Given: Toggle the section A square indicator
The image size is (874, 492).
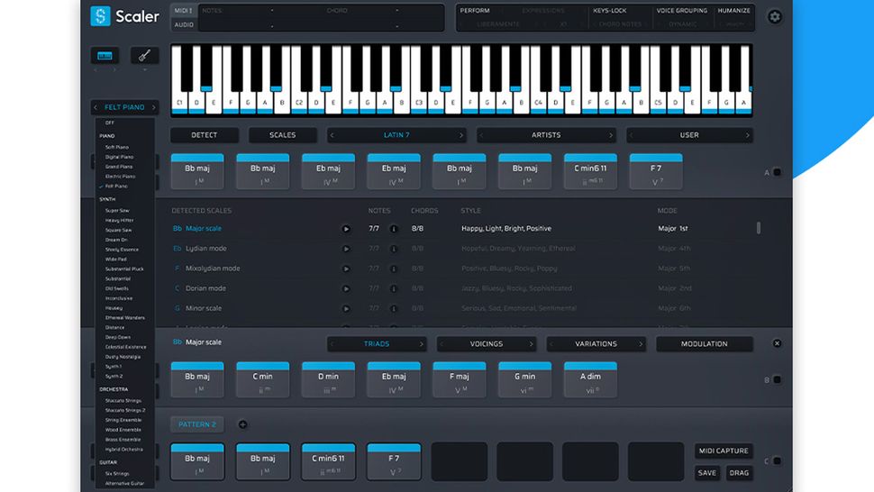Looking at the screenshot, I should 777,172.
